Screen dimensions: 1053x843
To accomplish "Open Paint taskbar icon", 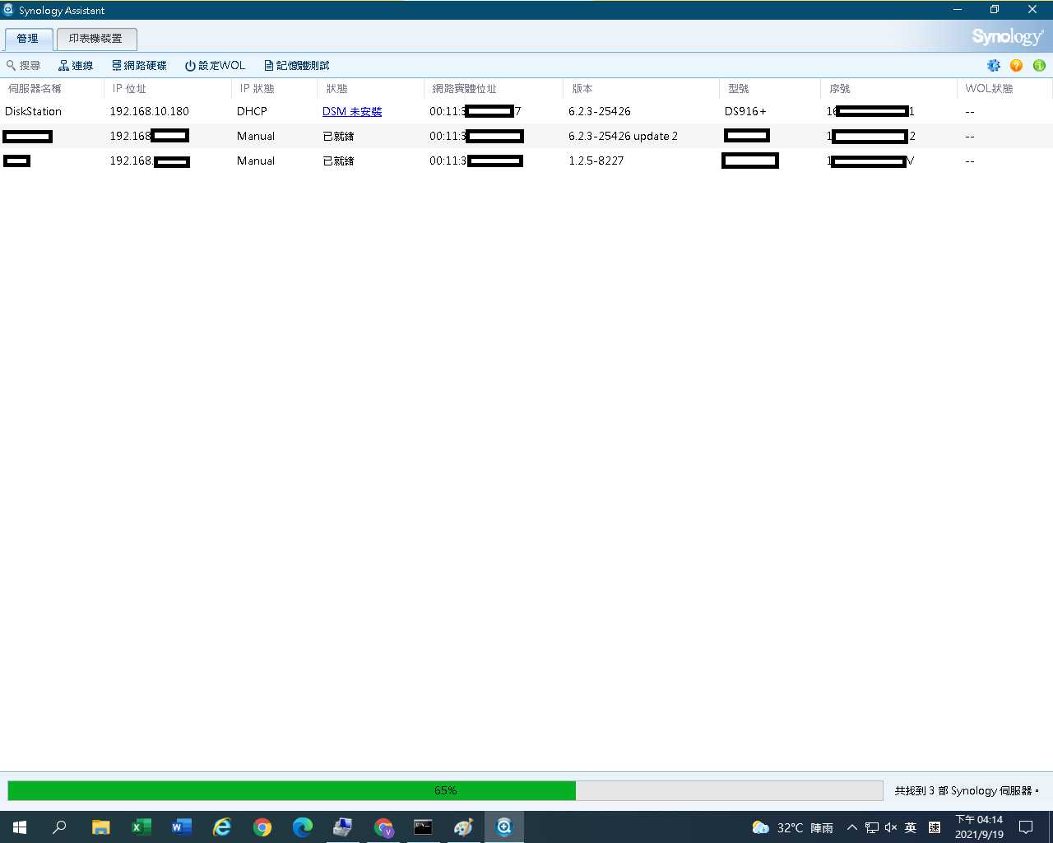I will tap(463, 827).
